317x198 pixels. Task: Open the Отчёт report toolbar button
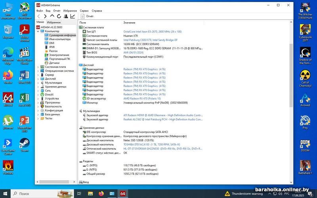(x=87, y=16)
